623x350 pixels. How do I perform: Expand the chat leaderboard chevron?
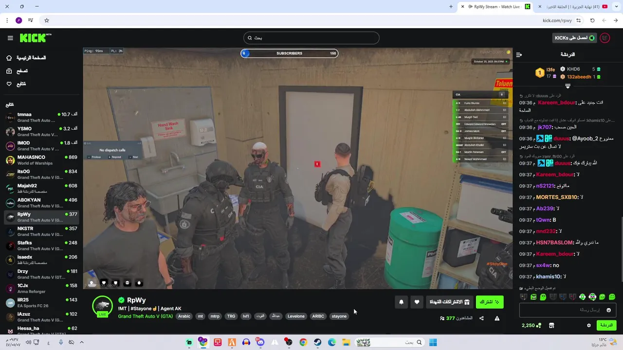click(568, 86)
